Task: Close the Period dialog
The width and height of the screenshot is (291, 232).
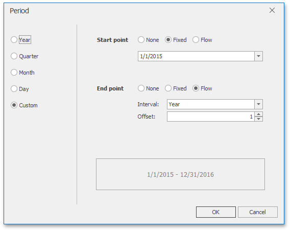Action: (272, 10)
